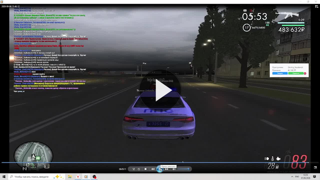Click the suspect name Dmitriy_Vasilevich
This screenshot has height=180, width=320.
coord(295,67)
